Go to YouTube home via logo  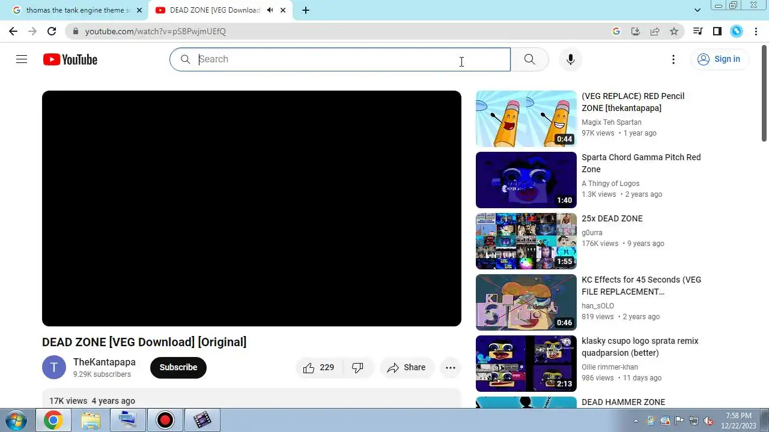(70, 59)
